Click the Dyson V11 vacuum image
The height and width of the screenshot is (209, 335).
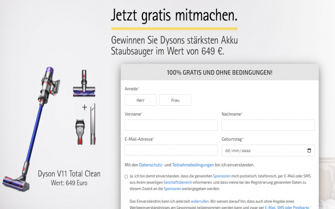[31, 129]
